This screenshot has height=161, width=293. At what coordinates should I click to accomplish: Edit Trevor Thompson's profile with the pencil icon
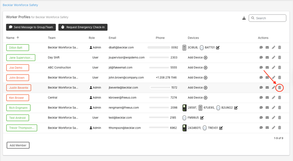click(x=273, y=127)
